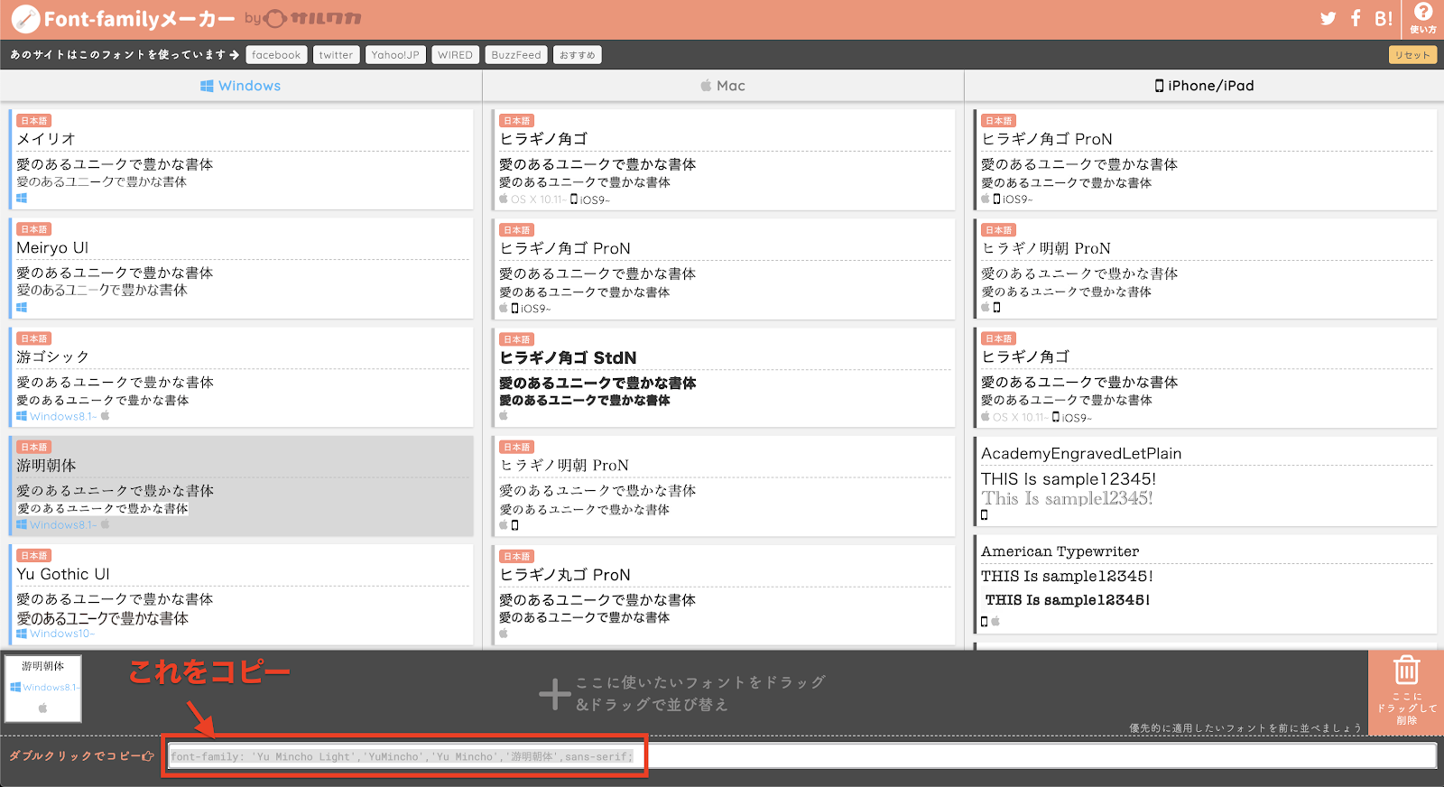Screen dimensions: 1444x787
Task: Apply the facebook font preset
Action: point(276,55)
